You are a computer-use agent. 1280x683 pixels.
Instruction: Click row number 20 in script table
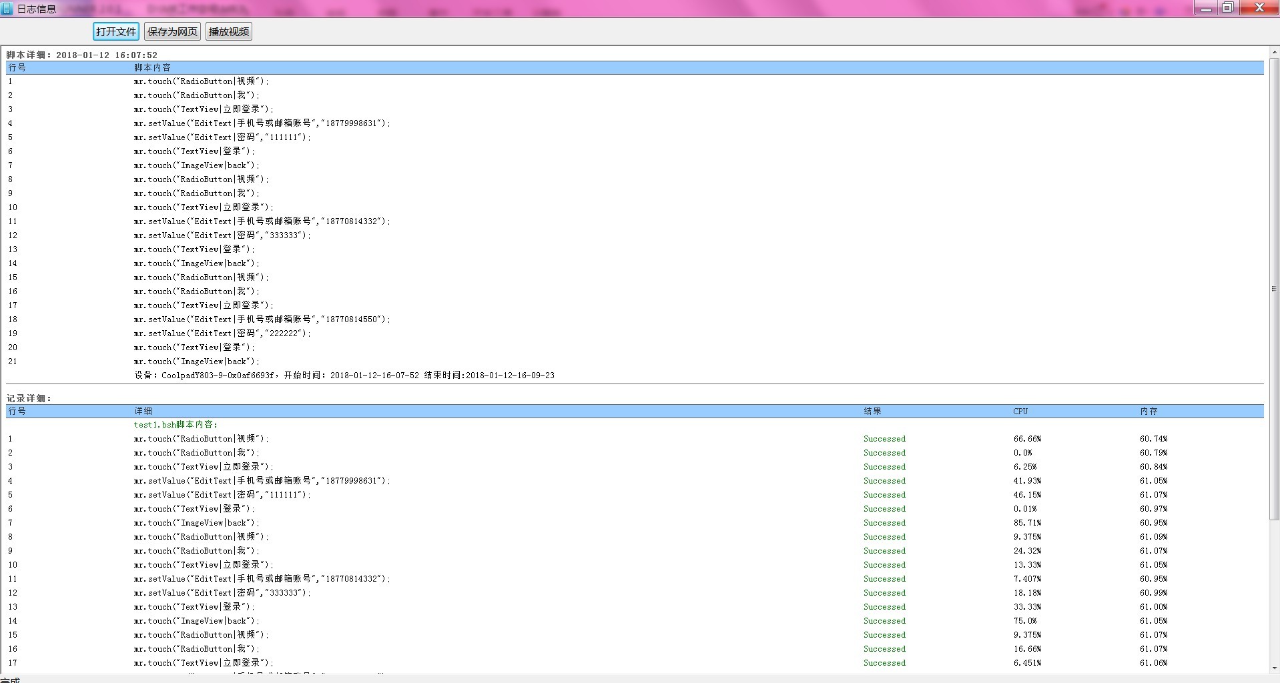tap(13, 348)
